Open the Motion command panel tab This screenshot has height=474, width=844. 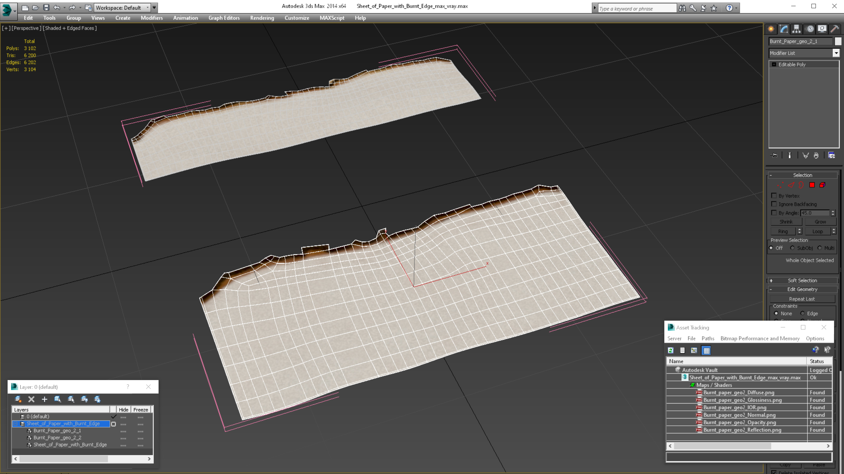[x=810, y=29]
